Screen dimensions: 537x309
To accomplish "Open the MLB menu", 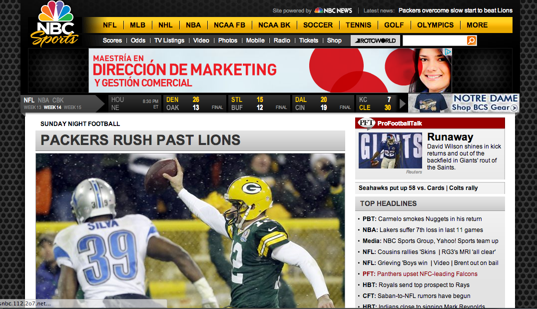I will pos(138,25).
